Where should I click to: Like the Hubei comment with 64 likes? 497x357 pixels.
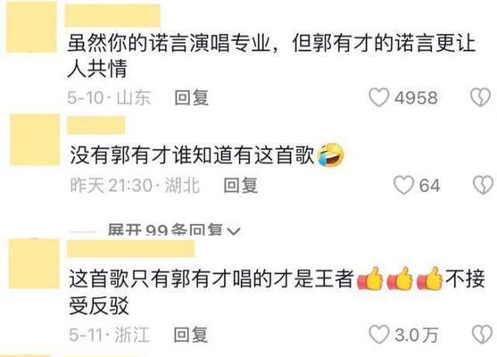(x=404, y=185)
